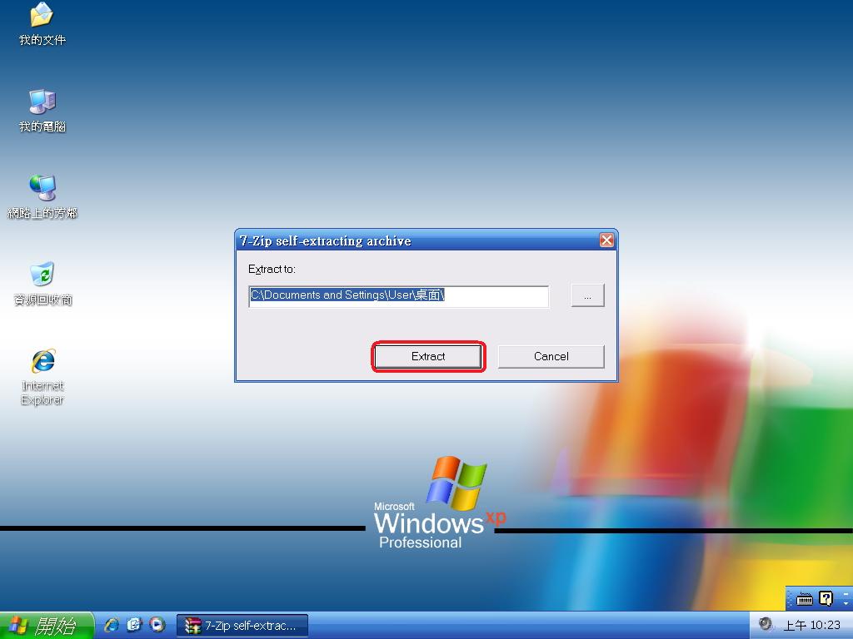Click the keyboard icon on language bar

point(804,598)
